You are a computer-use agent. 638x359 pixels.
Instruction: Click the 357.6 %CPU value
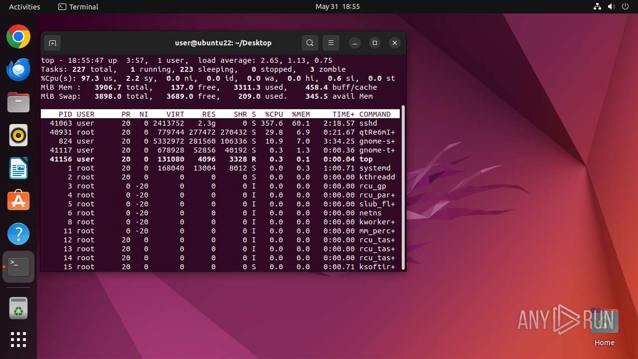[x=272, y=123]
